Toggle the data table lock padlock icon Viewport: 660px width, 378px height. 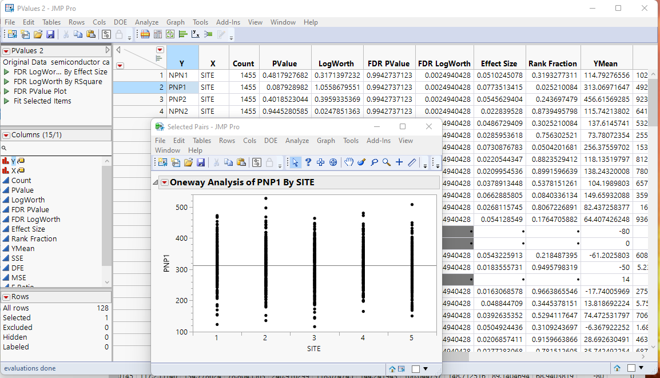(118, 35)
